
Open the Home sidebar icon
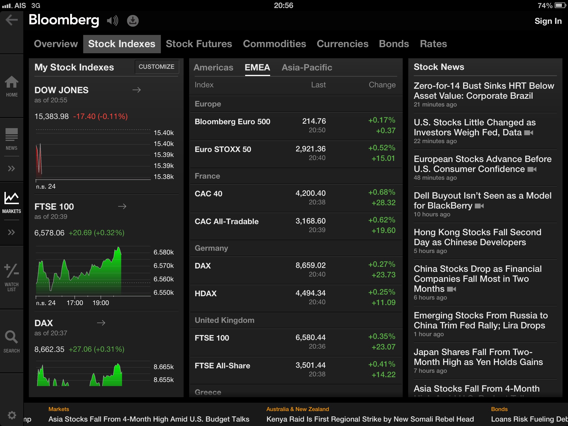pos(12,86)
